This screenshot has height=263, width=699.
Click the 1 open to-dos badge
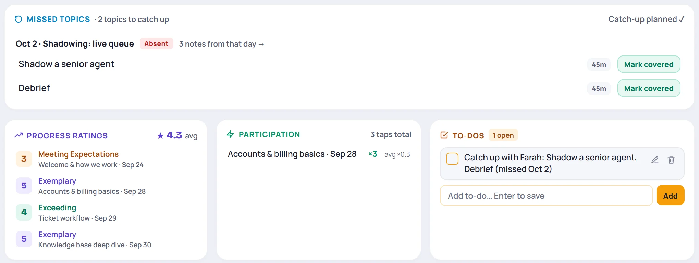coord(503,135)
